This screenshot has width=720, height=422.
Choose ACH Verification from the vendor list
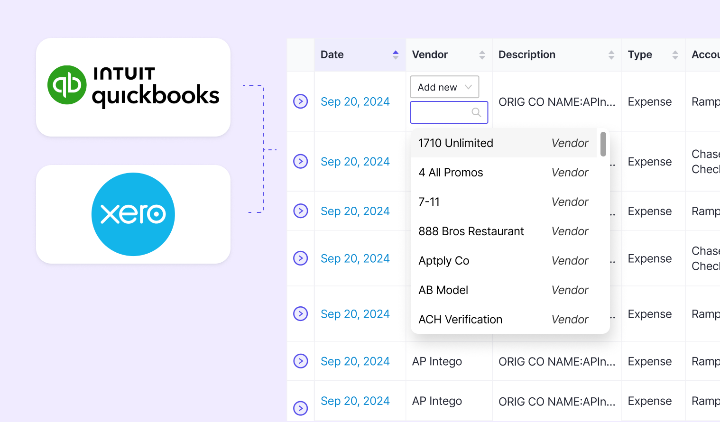click(x=460, y=319)
